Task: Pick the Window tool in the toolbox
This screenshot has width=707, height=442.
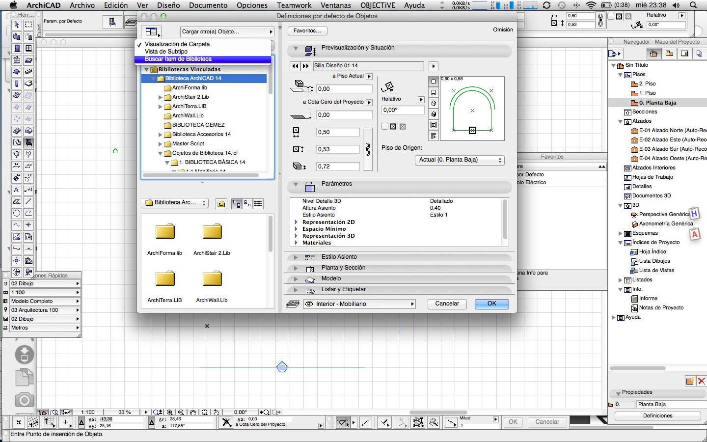Action: pyautogui.click(x=28, y=48)
